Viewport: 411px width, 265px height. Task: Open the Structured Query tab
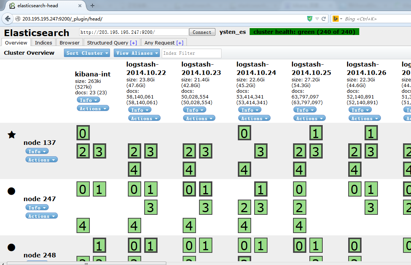pyautogui.click(x=107, y=43)
